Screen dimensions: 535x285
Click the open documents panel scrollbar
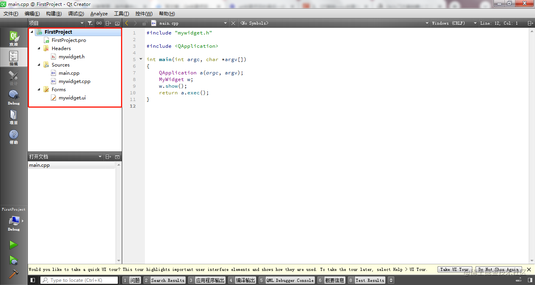[x=119, y=211]
